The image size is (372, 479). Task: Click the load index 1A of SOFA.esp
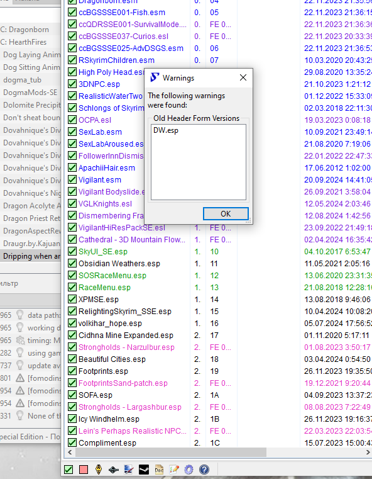[x=214, y=395]
